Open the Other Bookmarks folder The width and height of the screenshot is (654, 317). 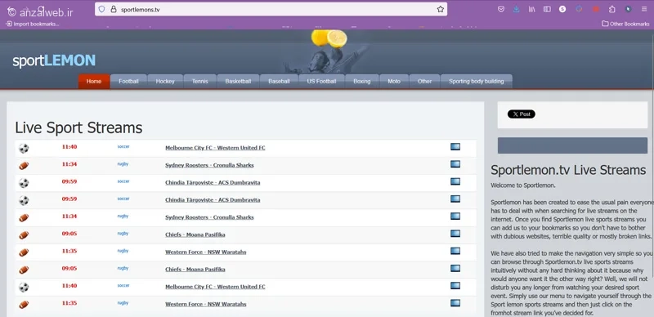[x=625, y=24]
